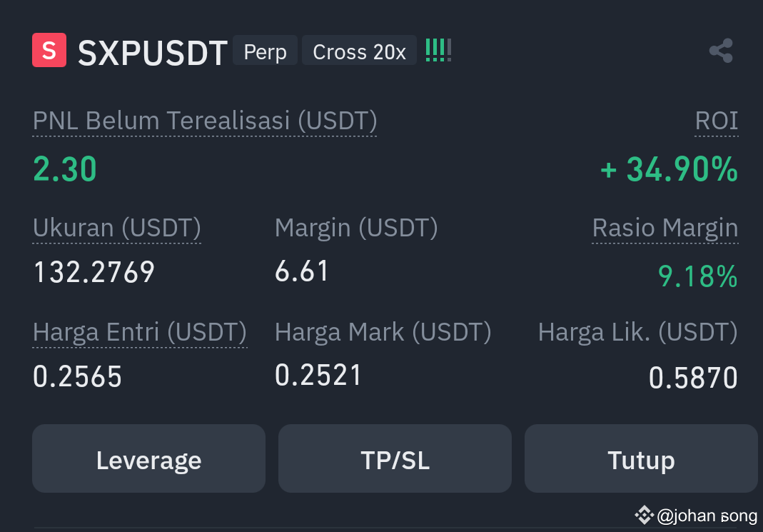Open the Harga Lik. info tooltip
Screen dimensions: 763x532
[637, 331]
